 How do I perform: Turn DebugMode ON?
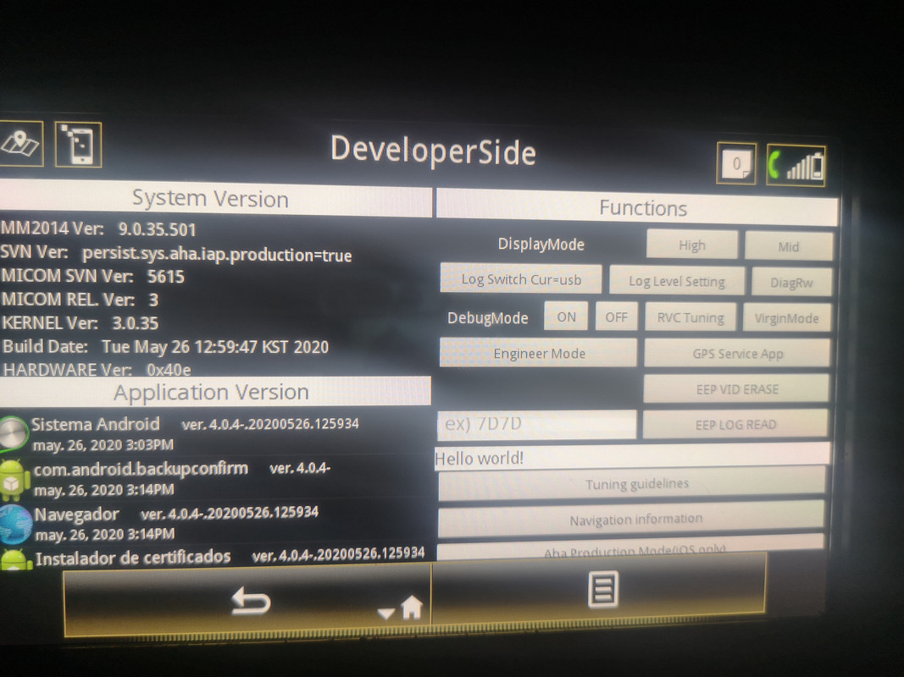coord(566,316)
